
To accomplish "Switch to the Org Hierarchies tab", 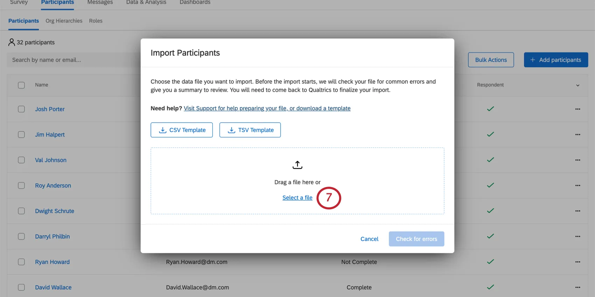I will coord(64,21).
